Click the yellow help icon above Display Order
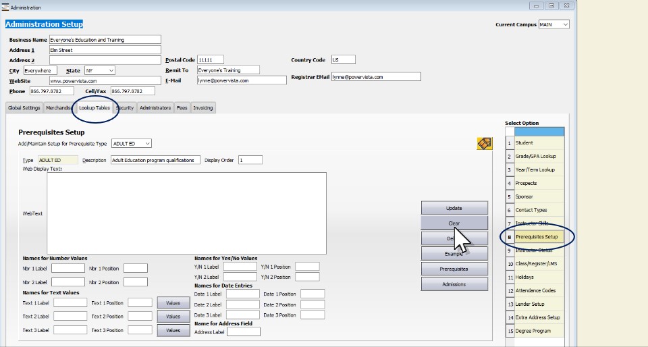Screen dimensions: 648x347 pyautogui.click(x=484, y=143)
